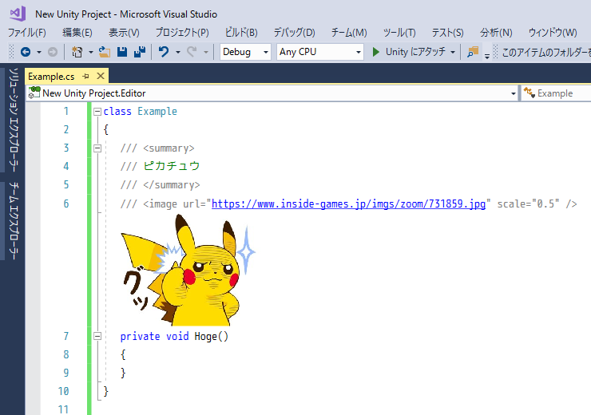591x415 pixels.
Task: Click the Visual Studio logo icon
Action: pyautogui.click(x=18, y=14)
